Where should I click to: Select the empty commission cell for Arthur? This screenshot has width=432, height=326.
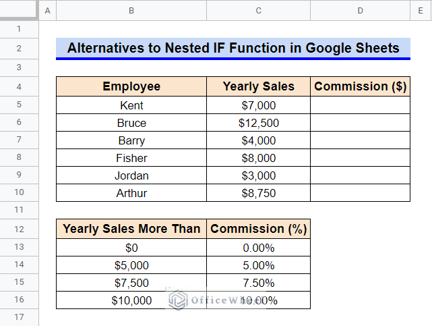pyautogui.click(x=360, y=193)
